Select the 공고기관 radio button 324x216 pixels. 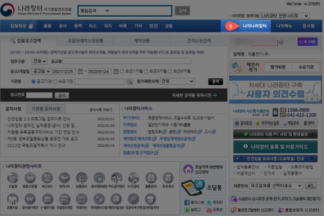click(33, 81)
